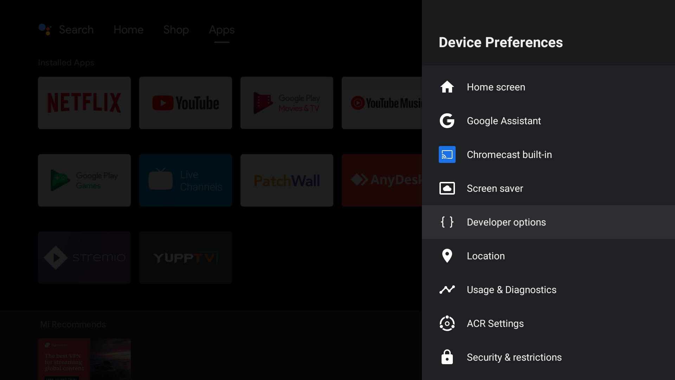This screenshot has width=675, height=380.
Task: Click the home icon beside Home screen
Action: pos(447,87)
